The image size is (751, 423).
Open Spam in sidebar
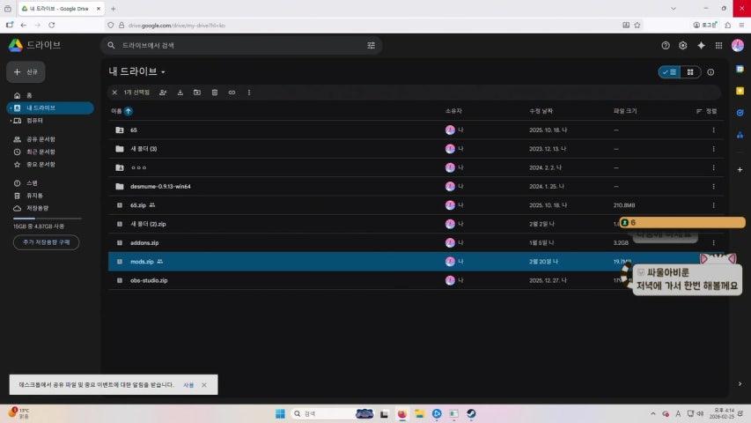[x=50, y=183]
